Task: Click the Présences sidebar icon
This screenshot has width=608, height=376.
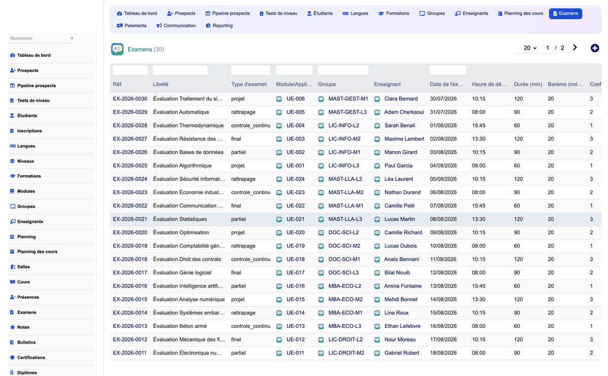Action: [12, 297]
